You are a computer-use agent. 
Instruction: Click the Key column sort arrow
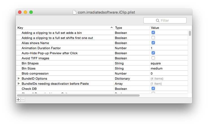(x=111, y=27)
